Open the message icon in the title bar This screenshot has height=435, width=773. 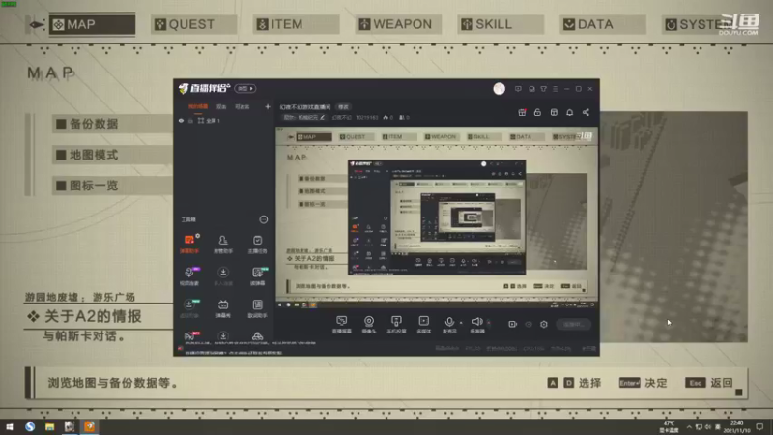tap(518, 89)
